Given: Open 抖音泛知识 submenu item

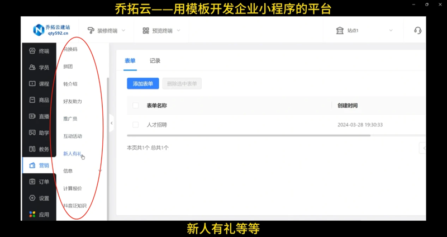Looking at the screenshot, I should 75,206.
